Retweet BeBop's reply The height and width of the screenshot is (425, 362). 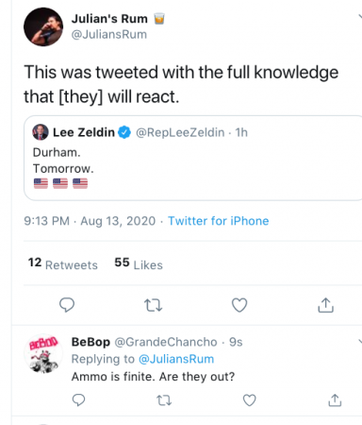coord(164,400)
